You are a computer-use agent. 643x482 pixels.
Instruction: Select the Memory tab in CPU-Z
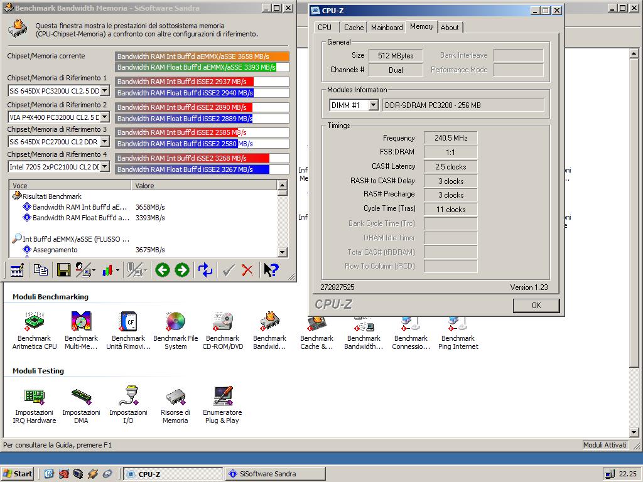(421, 26)
